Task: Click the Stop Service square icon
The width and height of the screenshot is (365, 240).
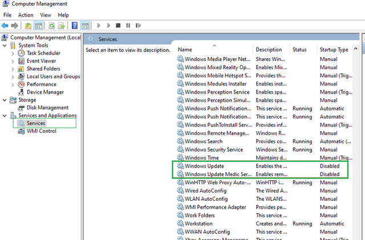Action: 118,26
